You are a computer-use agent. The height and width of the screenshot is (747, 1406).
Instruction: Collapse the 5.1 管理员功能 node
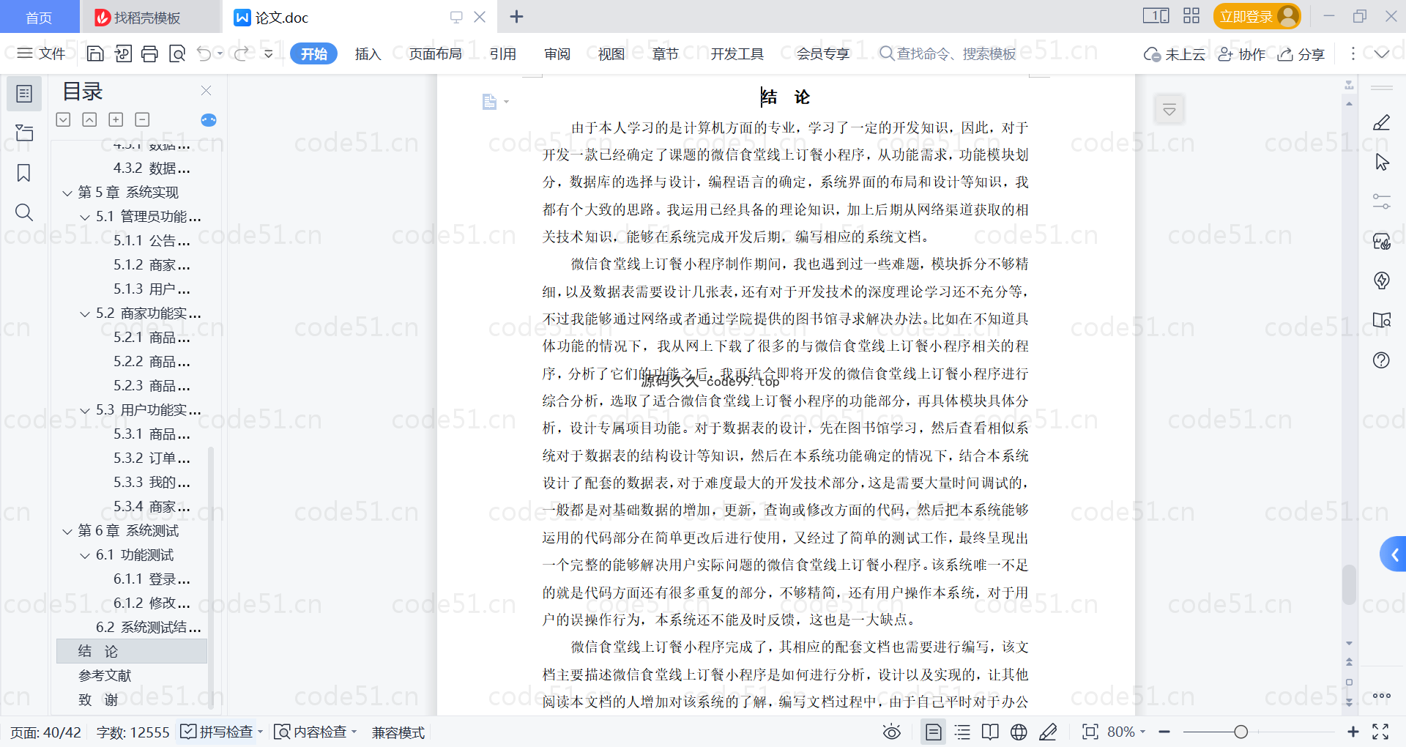(85, 218)
